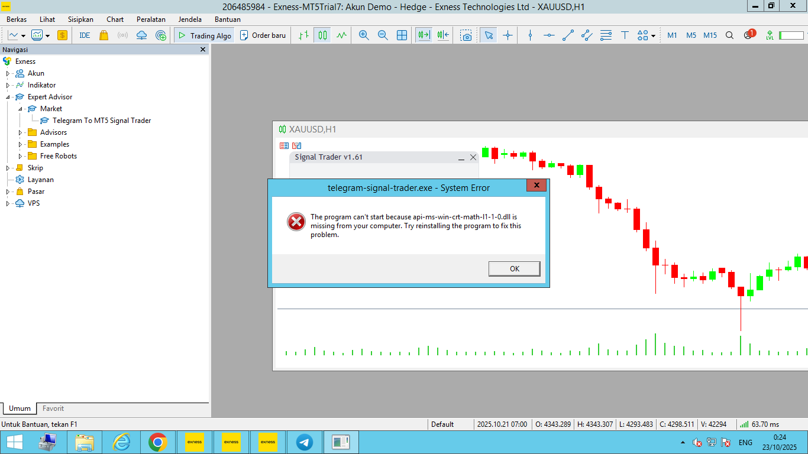
Task: Select the trendline drawing tool
Action: 568,35
